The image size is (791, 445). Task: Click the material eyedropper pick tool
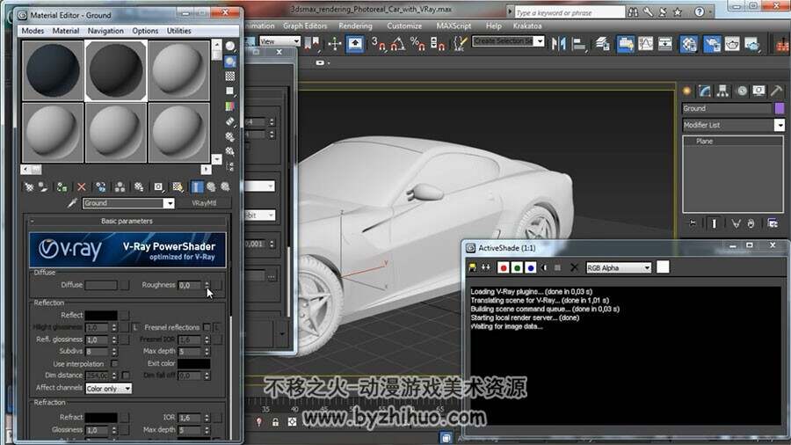click(x=72, y=203)
